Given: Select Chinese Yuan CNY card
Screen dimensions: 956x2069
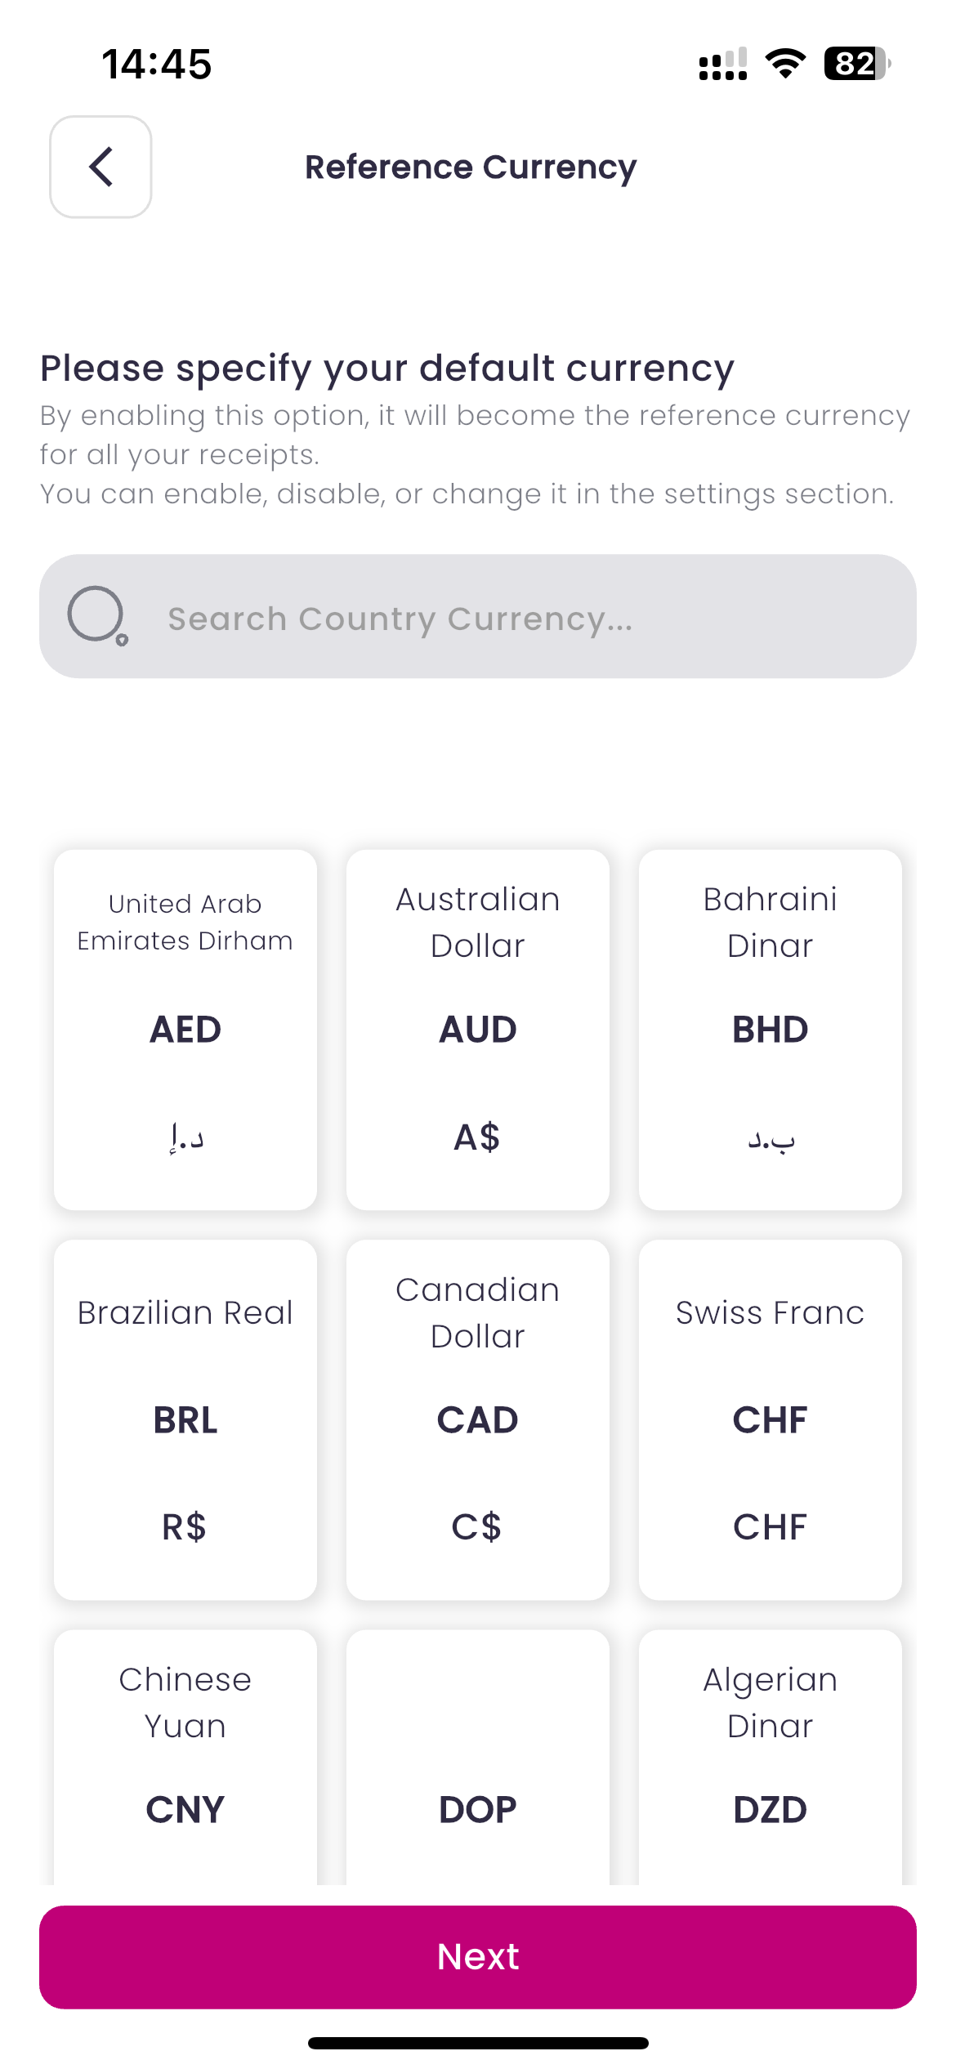Looking at the screenshot, I should pyautogui.click(x=185, y=1757).
